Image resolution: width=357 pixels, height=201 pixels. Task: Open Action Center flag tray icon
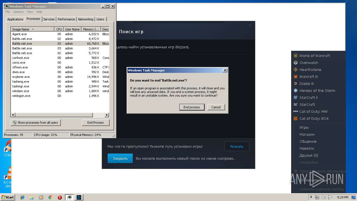(330, 197)
